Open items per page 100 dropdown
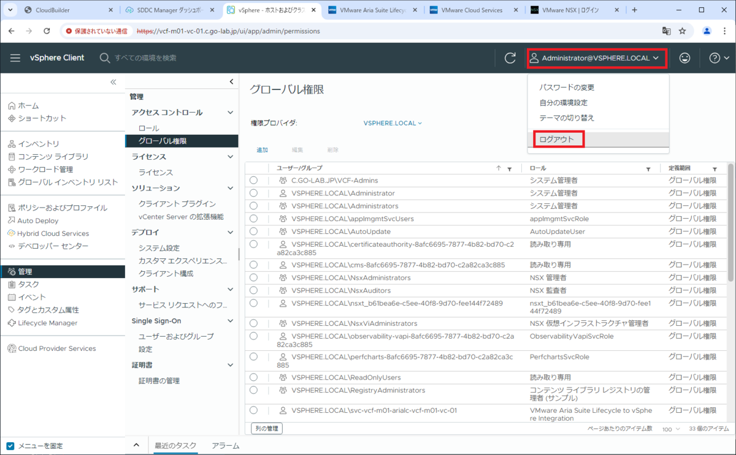 click(671, 429)
